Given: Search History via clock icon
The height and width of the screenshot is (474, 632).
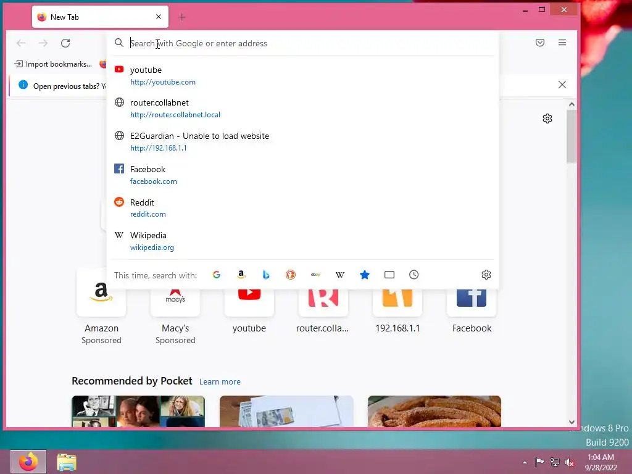Looking at the screenshot, I should [414, 275].
